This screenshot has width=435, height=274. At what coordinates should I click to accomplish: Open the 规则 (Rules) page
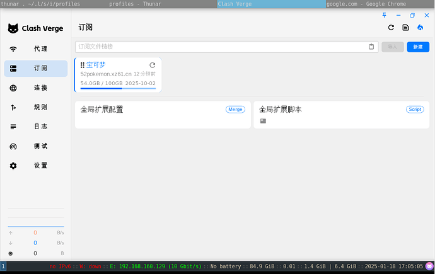36,108
